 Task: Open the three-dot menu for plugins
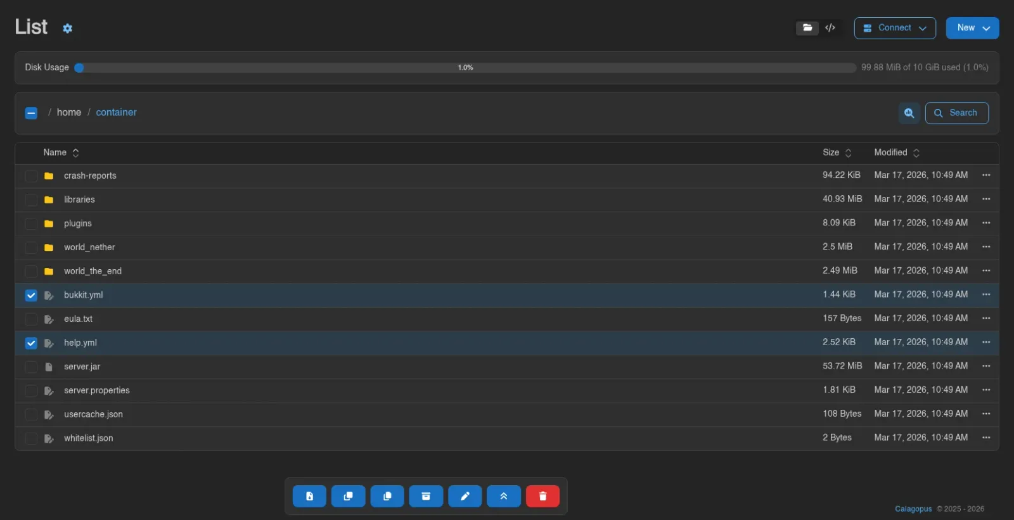click(x=986, y=223)
